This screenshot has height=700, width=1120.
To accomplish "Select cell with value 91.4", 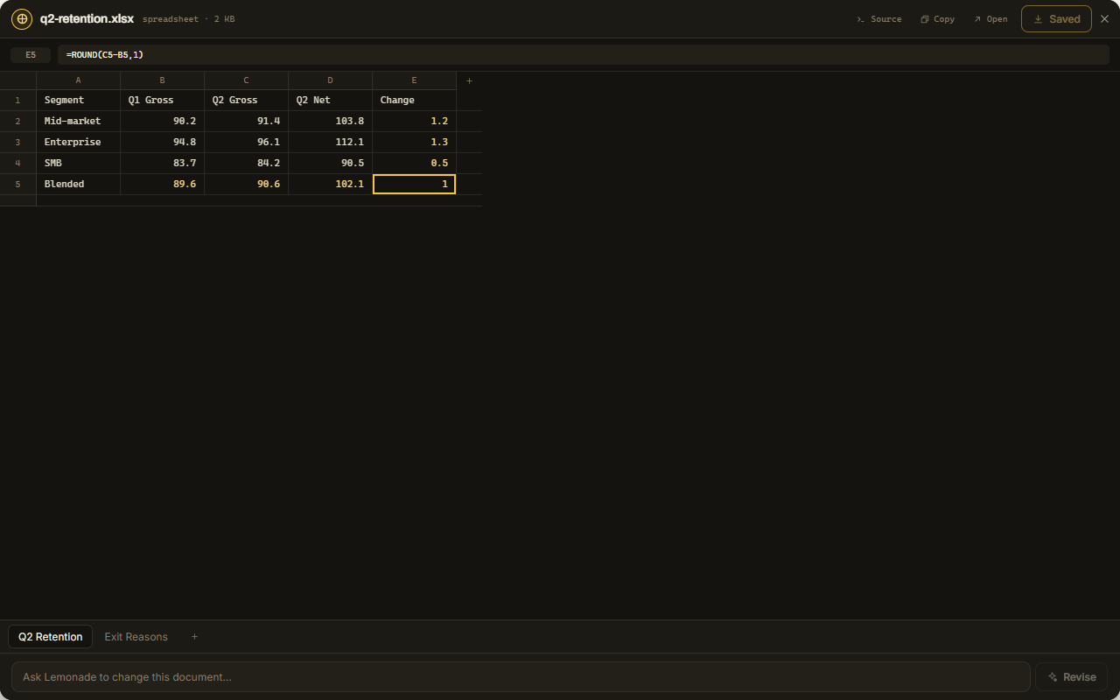I will click(x=246, y=121).
